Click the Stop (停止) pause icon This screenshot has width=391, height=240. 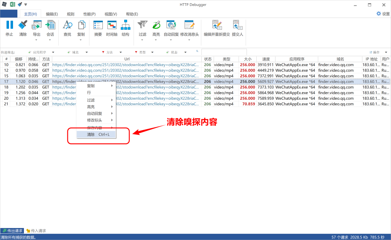9,25
